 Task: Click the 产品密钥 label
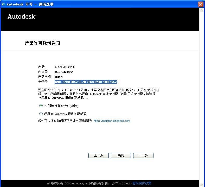click(x=44, y=77)
